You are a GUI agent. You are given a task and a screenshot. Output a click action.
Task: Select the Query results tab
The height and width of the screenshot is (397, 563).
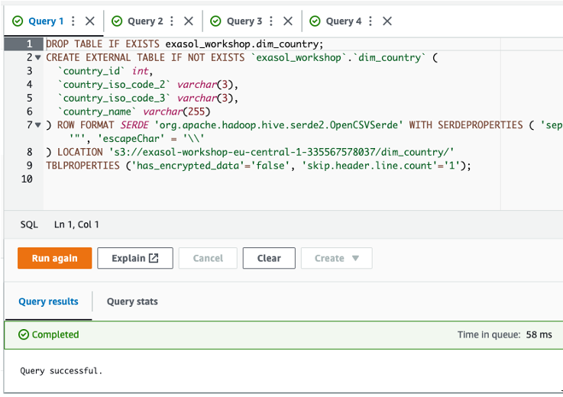tap(48, 302)
